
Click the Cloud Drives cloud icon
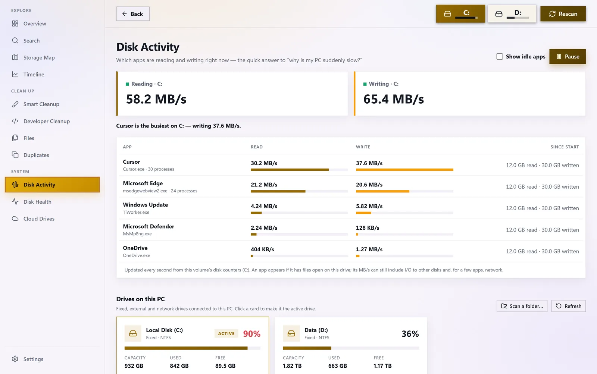[15, 219]
